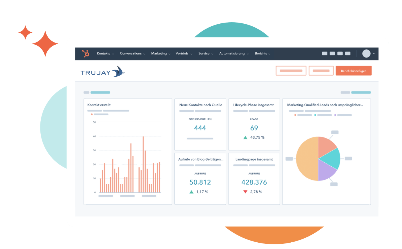Click the green trend arrow beside 1,17 %

191,192
